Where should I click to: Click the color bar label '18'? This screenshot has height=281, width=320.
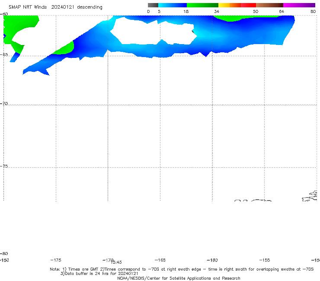click(x=186, y=11)
